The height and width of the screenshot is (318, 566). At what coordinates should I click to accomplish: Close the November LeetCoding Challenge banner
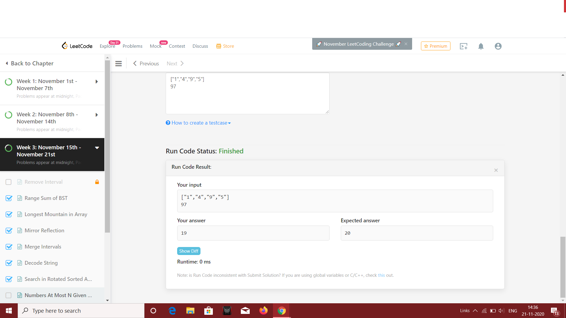coord(406,44)
